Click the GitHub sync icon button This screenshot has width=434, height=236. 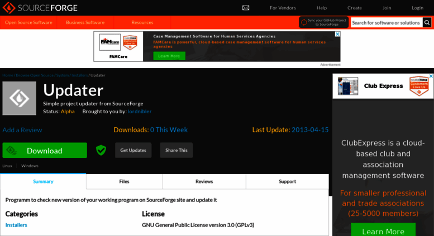pos(323,22)
